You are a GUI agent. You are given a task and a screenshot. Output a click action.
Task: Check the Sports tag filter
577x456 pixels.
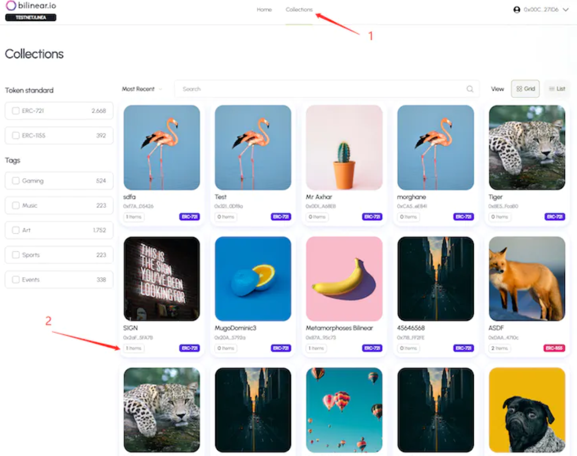coord(16,255)
